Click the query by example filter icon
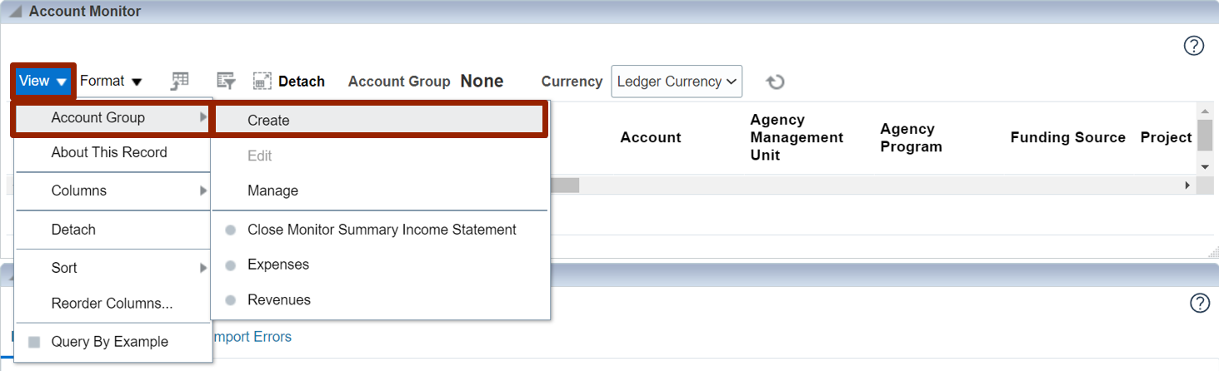 click(x=225, y=81)
